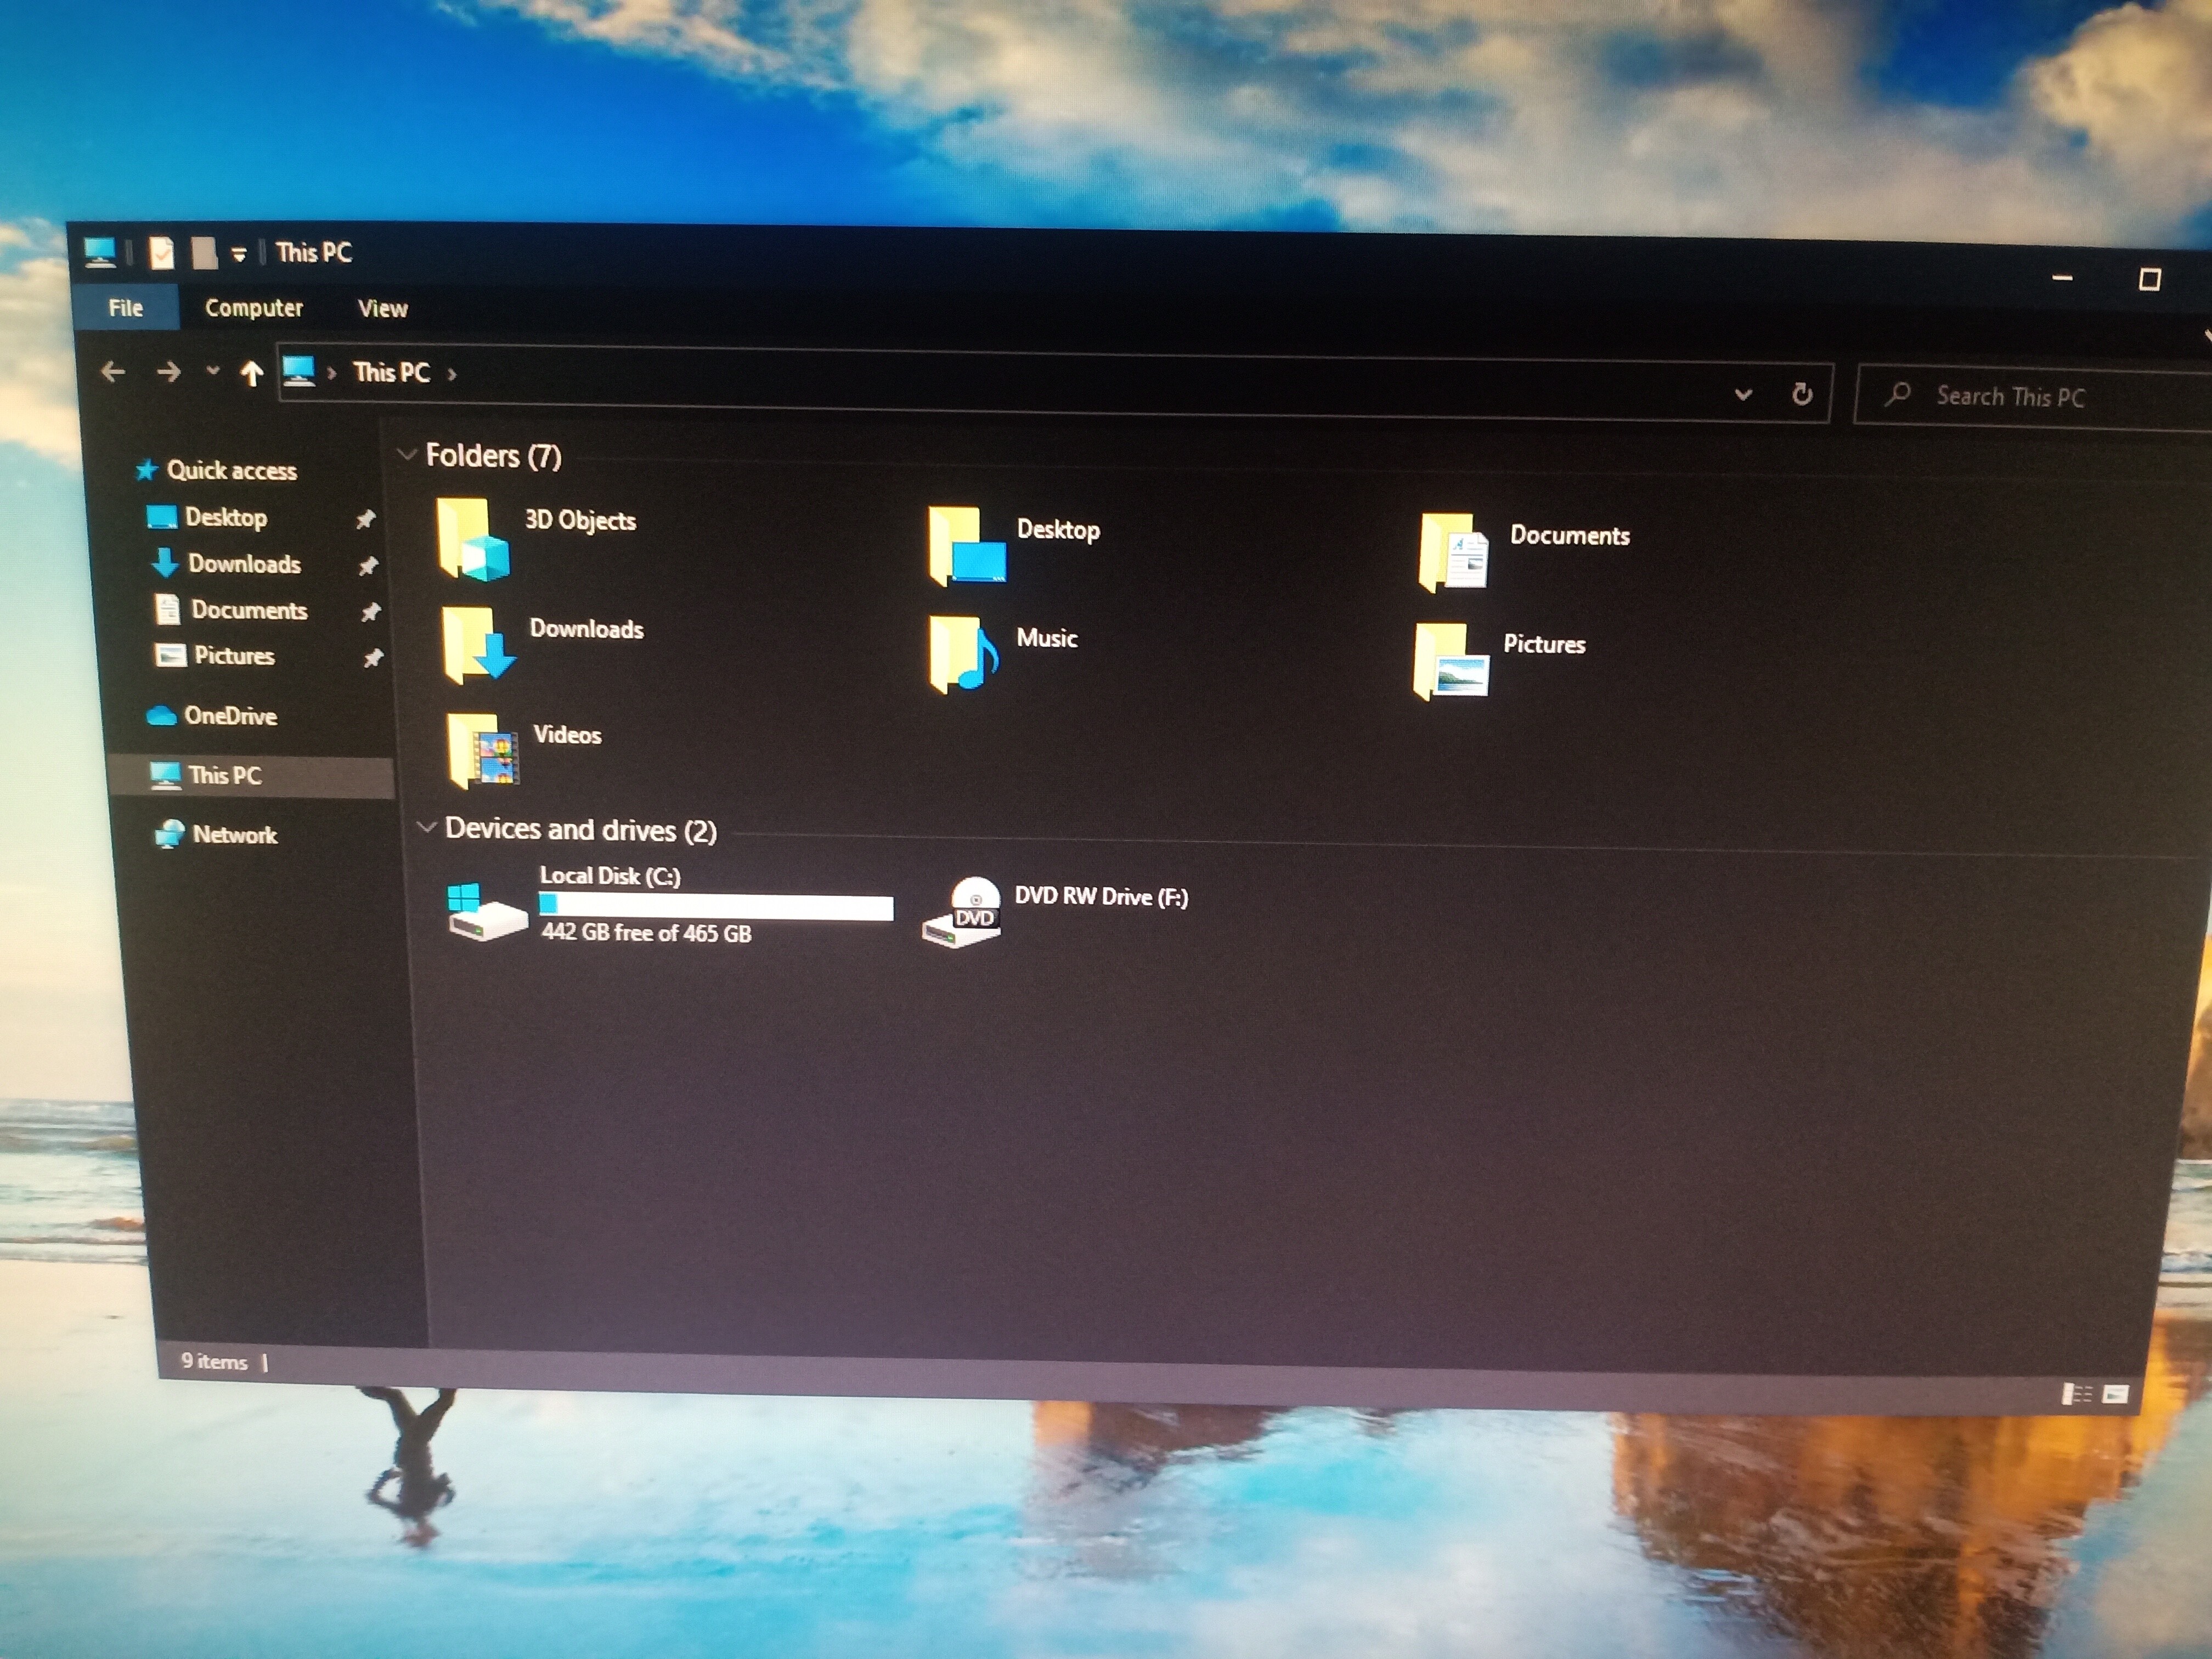Image resolution: width=2212 pixels, height=1659 pixels.
Task: Click the Properties quick access toolbar icon
Action: pyautogui.click(x=161, y=253)
